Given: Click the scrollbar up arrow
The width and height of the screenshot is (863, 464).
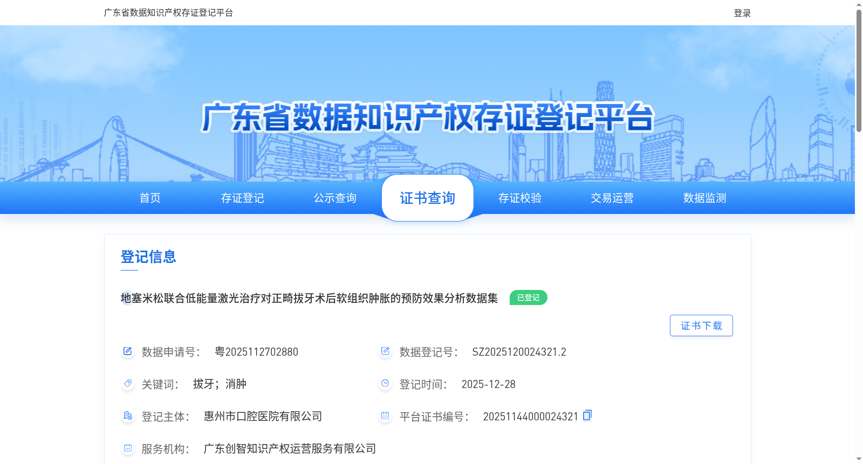Looking at the screenshot, I should coord(859,4).
